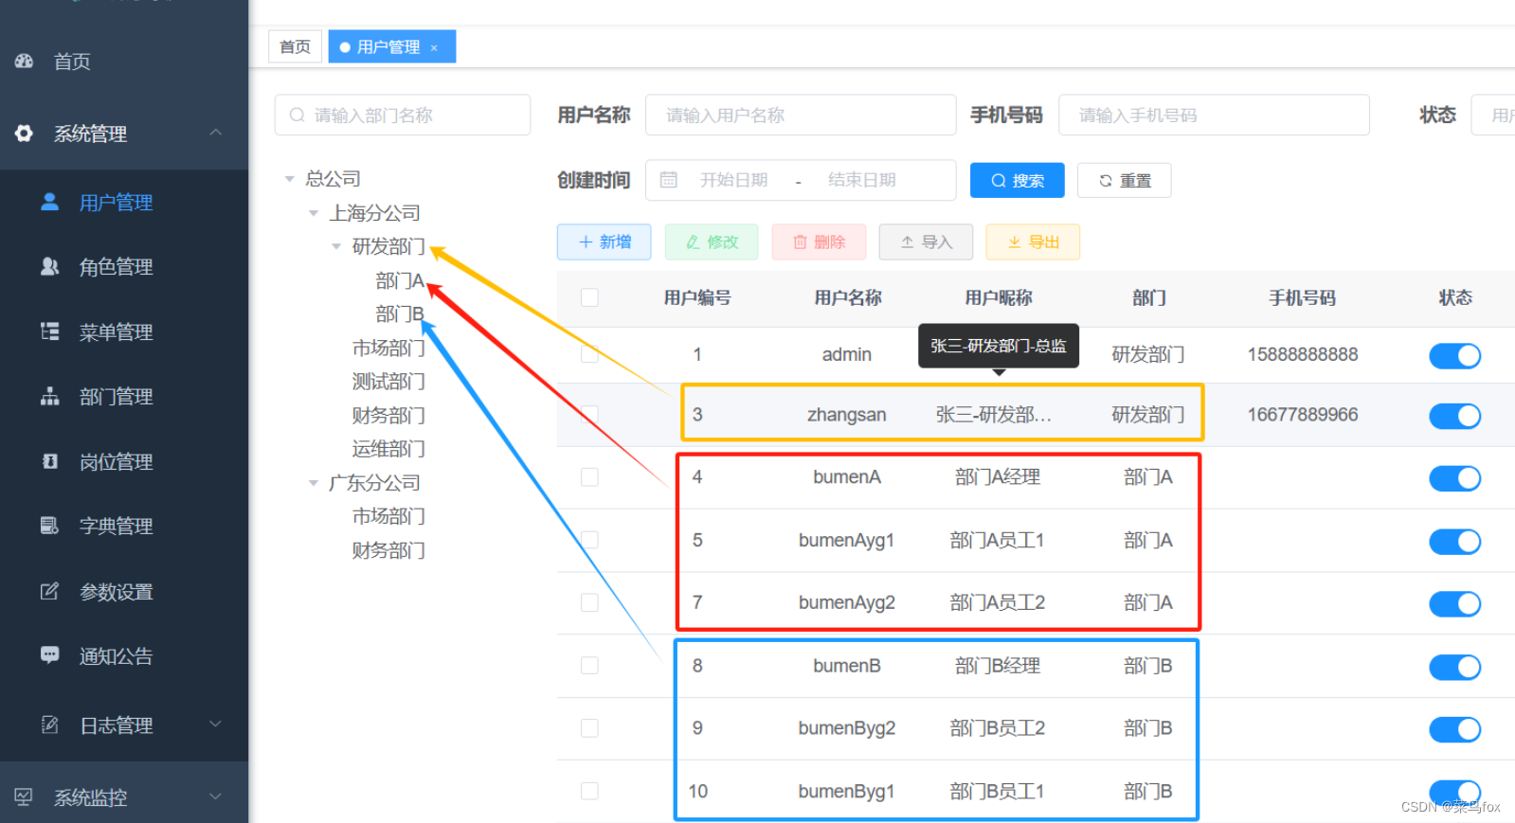
Task: Click the org chart icon beside 部门管理
Action: 50,396
